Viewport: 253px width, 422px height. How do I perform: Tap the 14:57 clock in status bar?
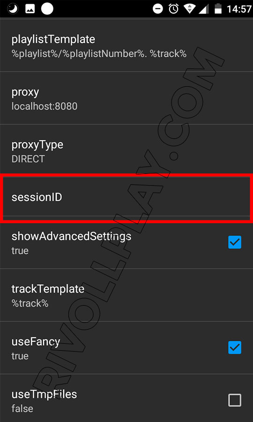click(x=239, y=9)
